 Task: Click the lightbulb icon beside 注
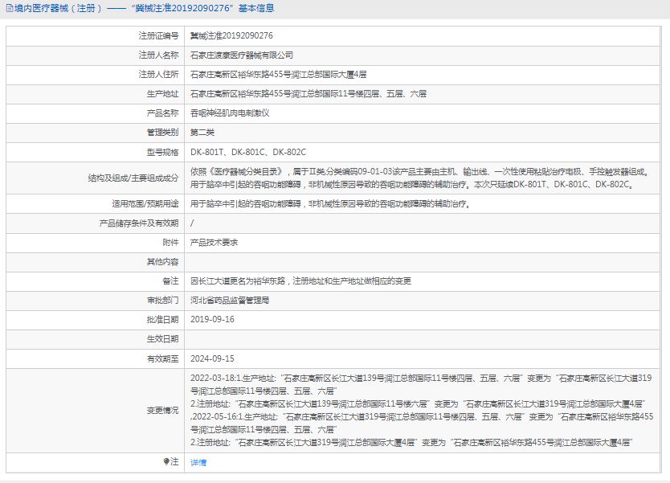[167, 462]
